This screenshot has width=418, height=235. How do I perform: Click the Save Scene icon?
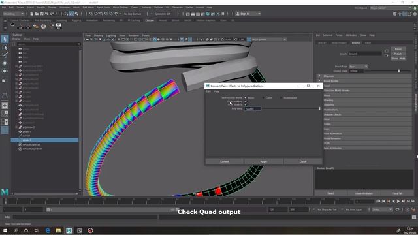(42, 14)
